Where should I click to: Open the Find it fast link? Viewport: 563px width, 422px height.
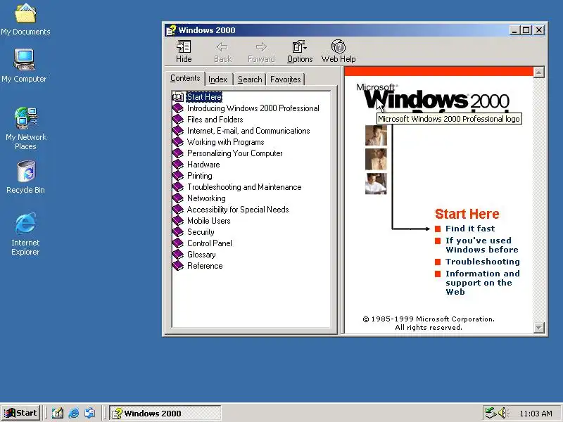click(470, 229)
